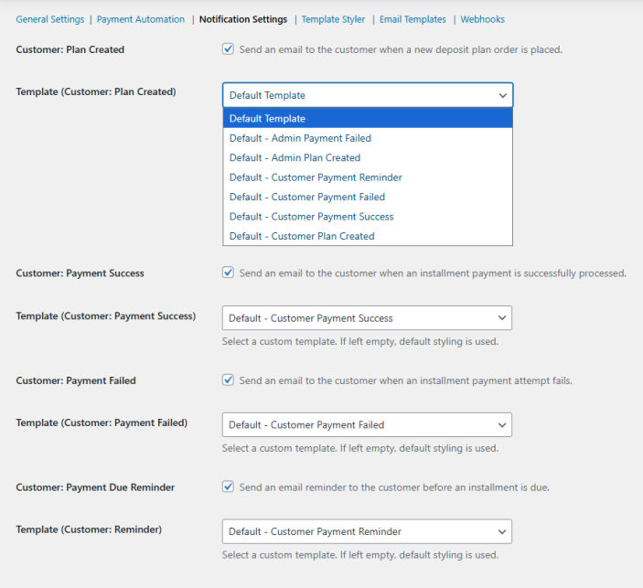Pick Default - Customer Payment Reminder in open list
Image resolution: width=643 pixels, height=588 pixels.
[x=368, y=177]
